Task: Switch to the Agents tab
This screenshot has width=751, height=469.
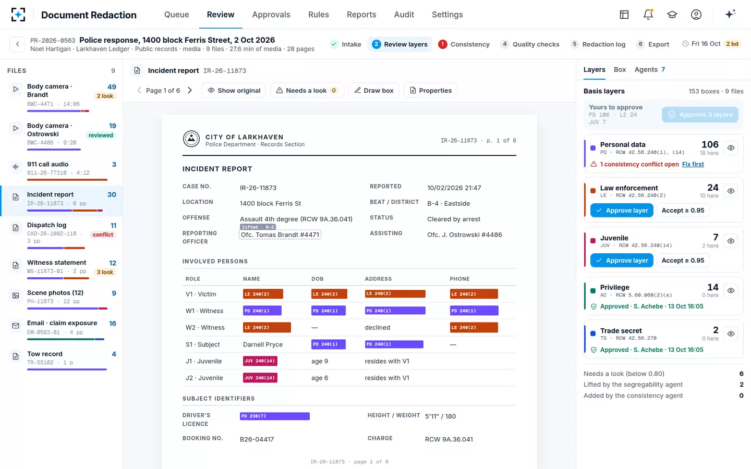Action: point(650,70)
